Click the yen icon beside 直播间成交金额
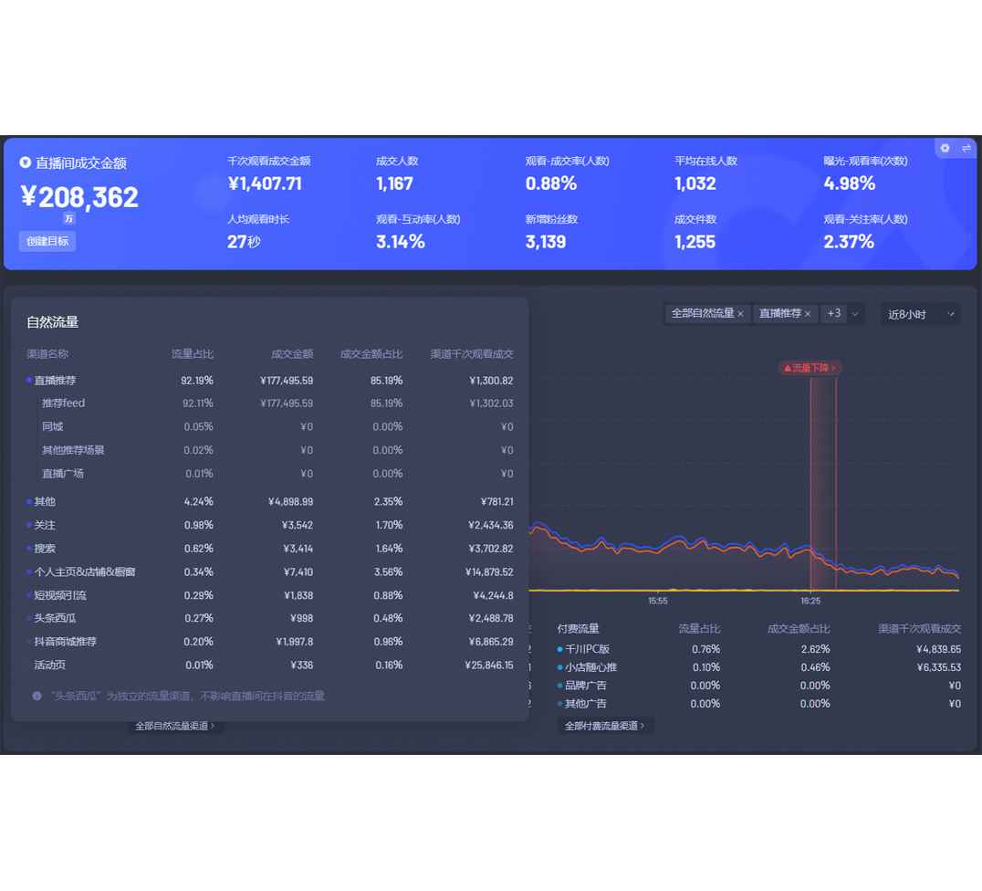982x891 pixels. pos(26,162)
